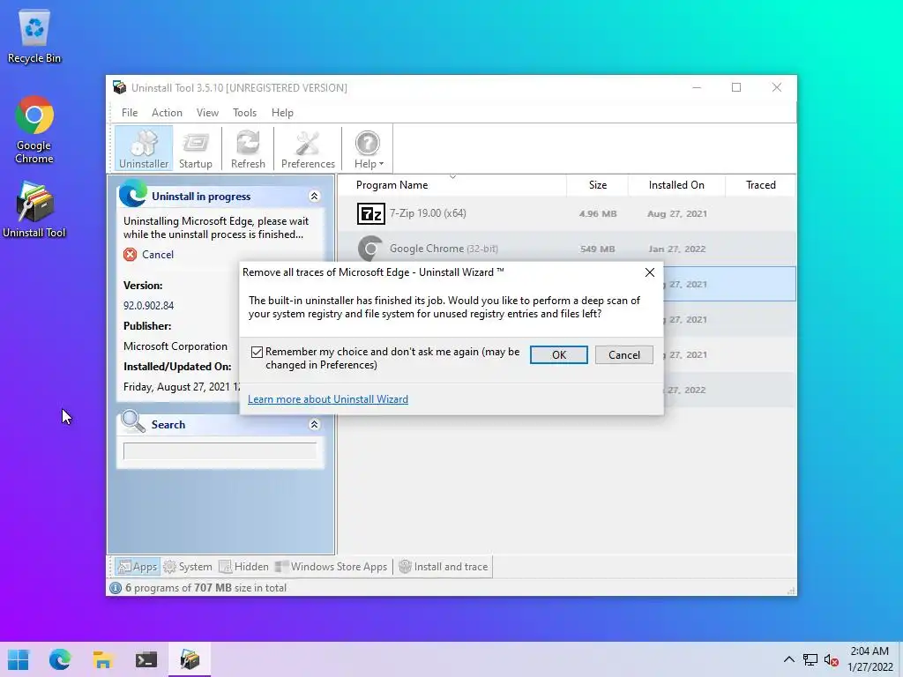Image resolution: width=903 pixels, height=677 pixels.
Task: Show hidden tray icons chevron
Action: coord(789,659)
